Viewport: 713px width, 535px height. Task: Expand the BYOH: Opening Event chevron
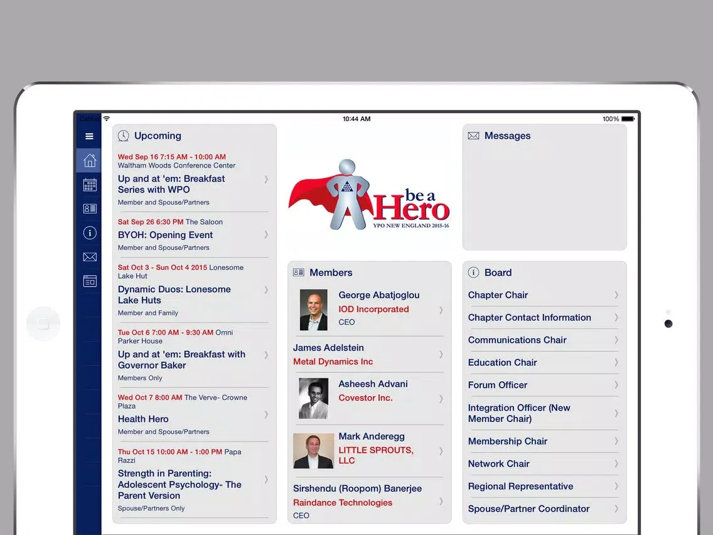tap(266, 234)
